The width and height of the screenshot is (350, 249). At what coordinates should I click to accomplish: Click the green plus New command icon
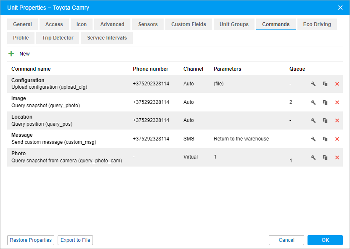[x=11, y=54]
